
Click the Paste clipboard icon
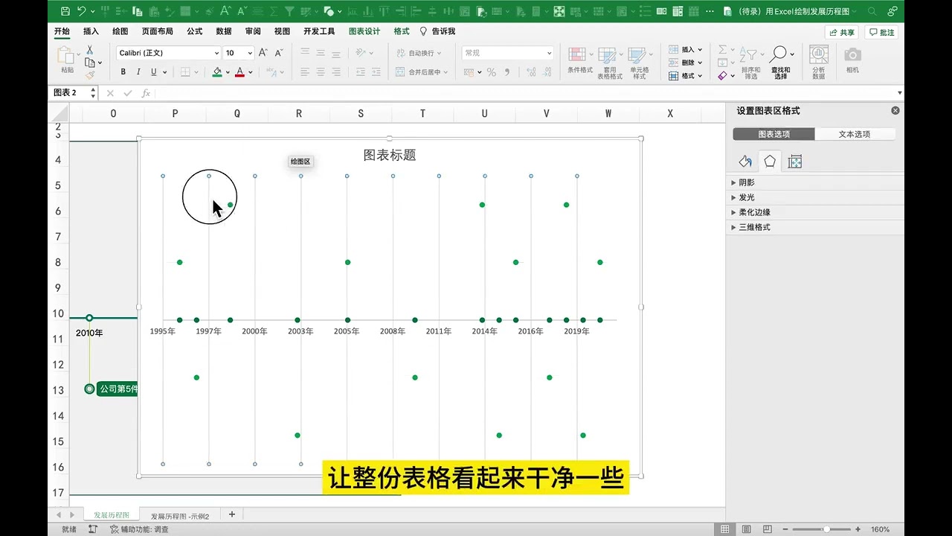pos(67,56)
